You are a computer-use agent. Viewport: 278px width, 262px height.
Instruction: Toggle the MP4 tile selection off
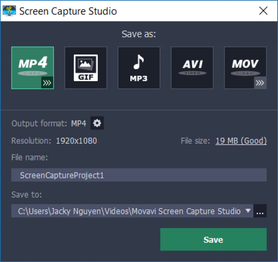pos(33,68)
